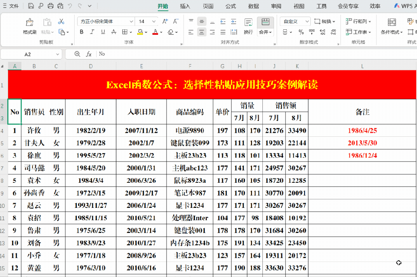The width and height of the screenshot is (417, 277).
Task: Click the scissors Cut icon
Action: pyautogui.click(x=61, y=22)
